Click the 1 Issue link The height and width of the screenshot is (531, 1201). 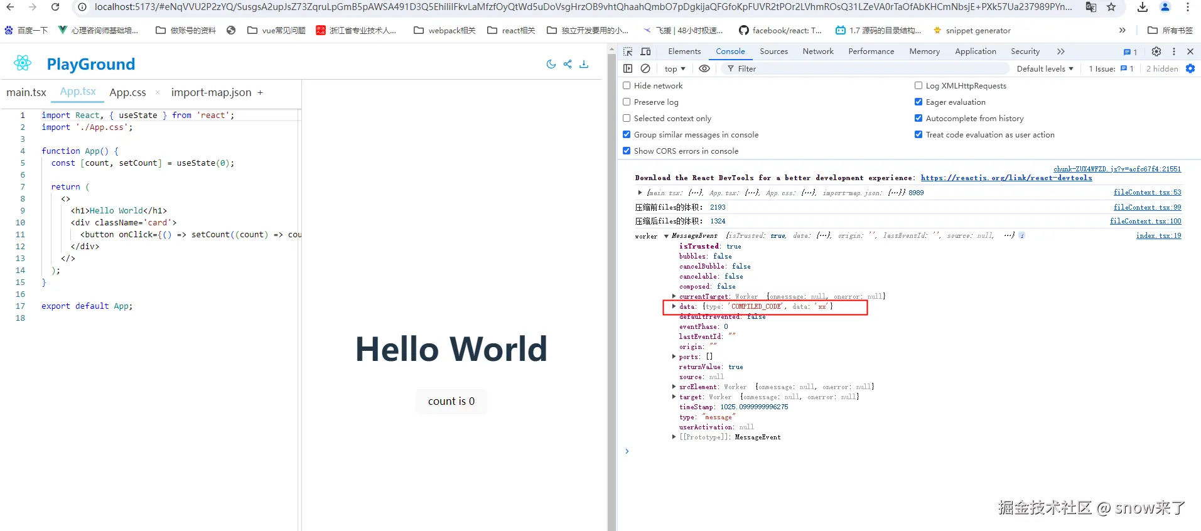coord(1111,69)
